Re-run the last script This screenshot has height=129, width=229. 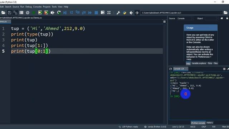click(59, 13)
